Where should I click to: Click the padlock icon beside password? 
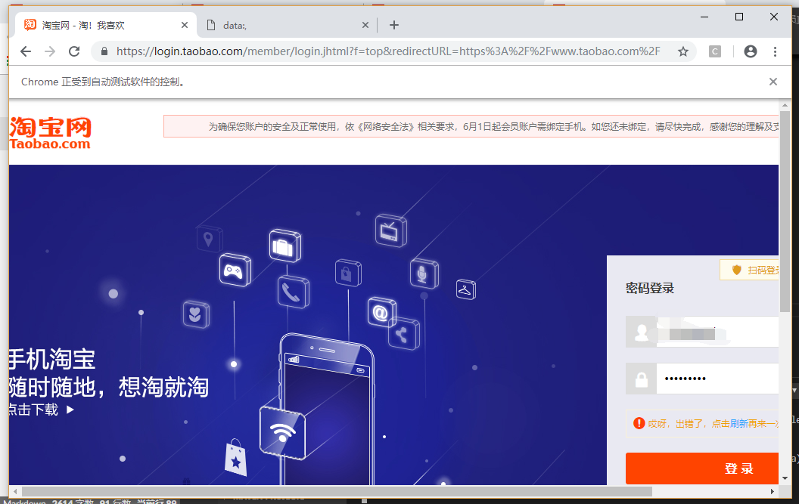pos(641,379)
